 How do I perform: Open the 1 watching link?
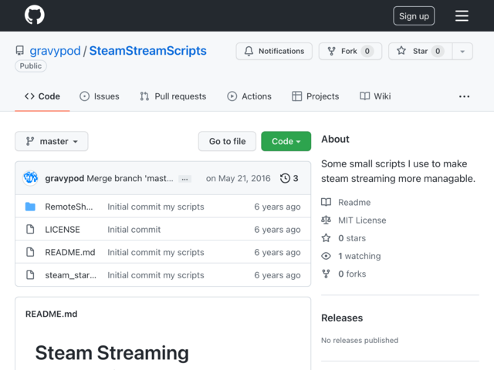click(x=360, y=256)
